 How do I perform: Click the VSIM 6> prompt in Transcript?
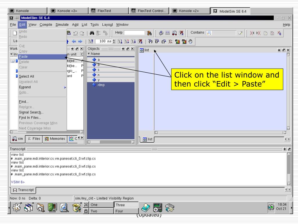(18, 182)
